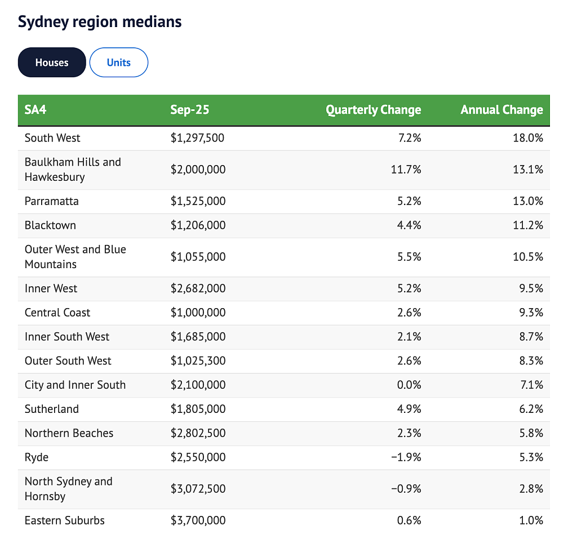Click Inner West median $2,682,000
577x543 pixels.
[x=198, y=288]
